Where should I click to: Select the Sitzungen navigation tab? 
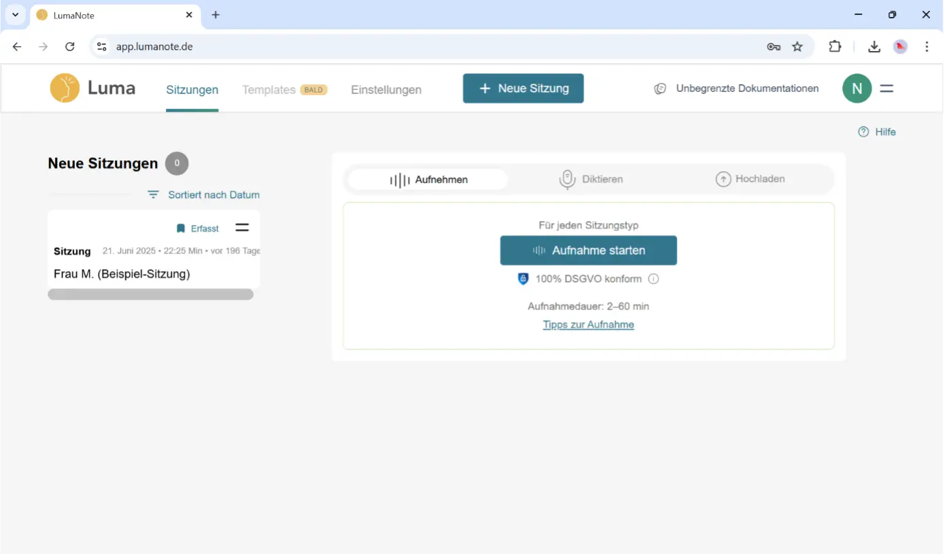(x=192, y=90)
